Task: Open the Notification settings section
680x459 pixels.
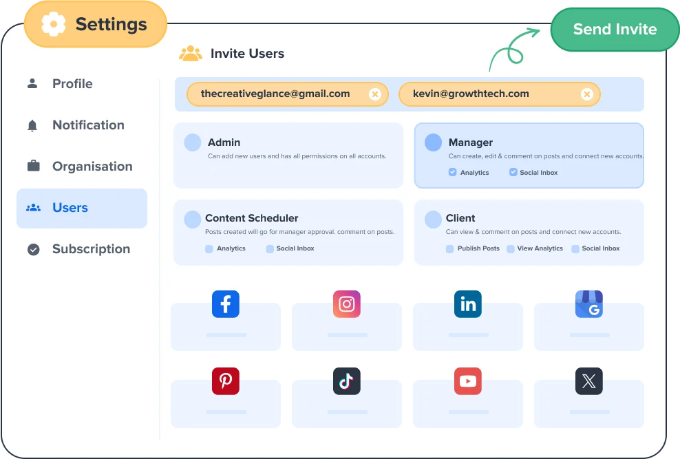Action: [x=88, y=125]
